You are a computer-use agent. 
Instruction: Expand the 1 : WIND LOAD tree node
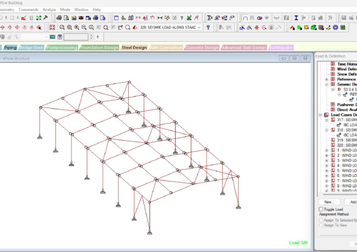(x=327, y=150)
